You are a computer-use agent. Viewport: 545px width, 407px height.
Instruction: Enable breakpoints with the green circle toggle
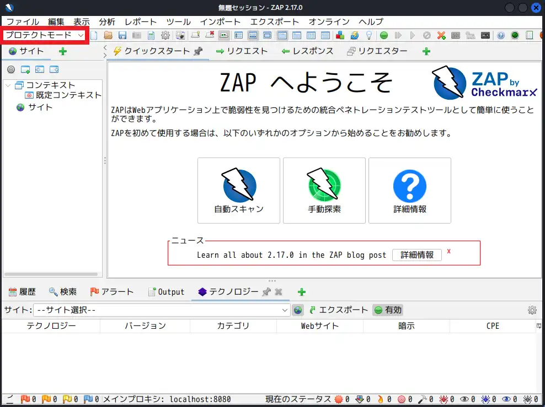(x=383, y=35)
